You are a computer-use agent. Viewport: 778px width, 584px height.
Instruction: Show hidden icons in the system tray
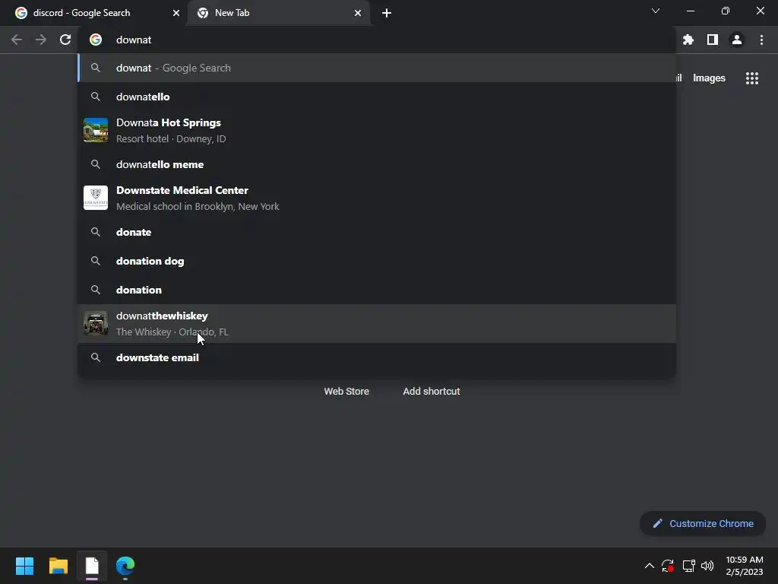point(649,566)
